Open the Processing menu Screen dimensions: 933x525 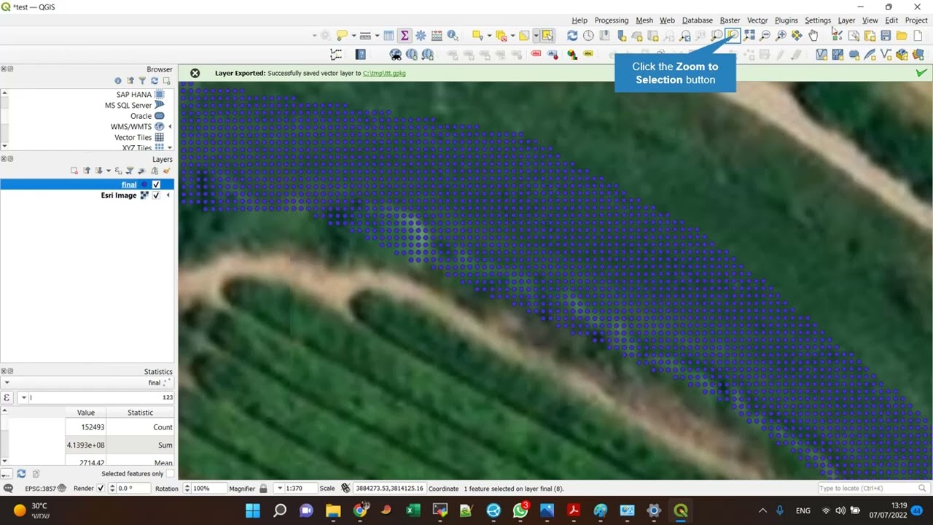(x=612, y=20)
